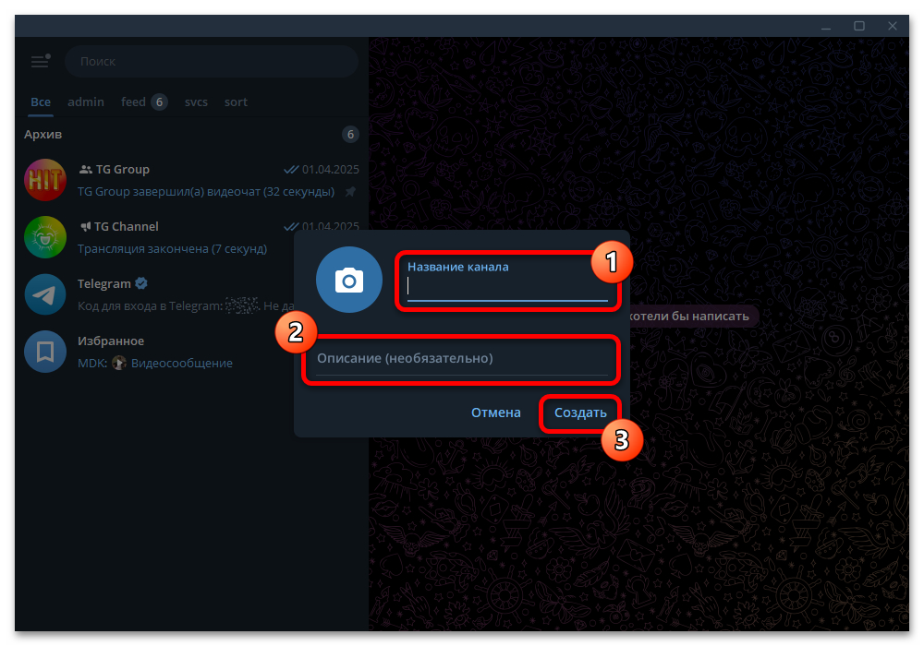The image size is (924, 646).
Task: Click the 01.04.2025 date on TG Group
Action: coord(331,170)
